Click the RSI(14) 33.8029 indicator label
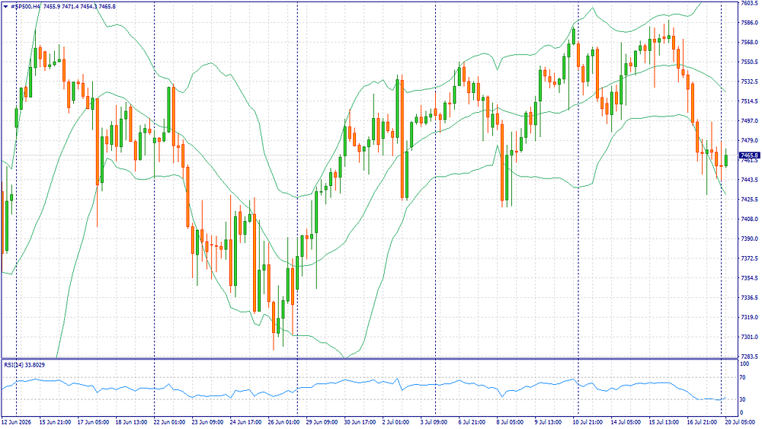 24,365
